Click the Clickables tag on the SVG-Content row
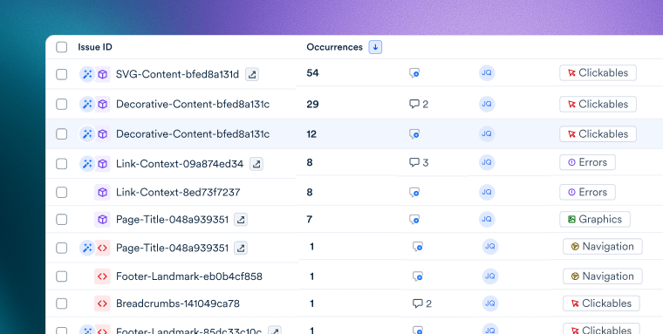 (x=598, y=72)
